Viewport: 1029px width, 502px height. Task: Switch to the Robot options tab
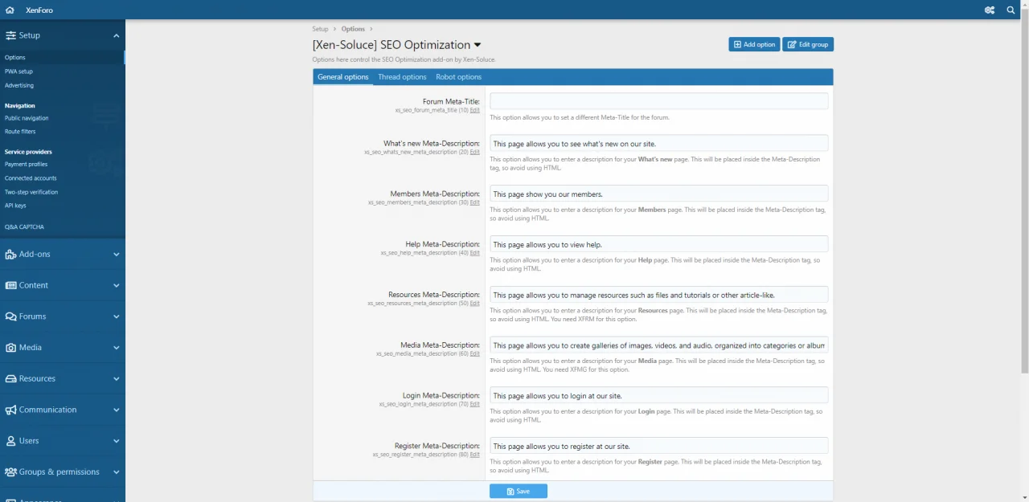click(x=458, y=77)
